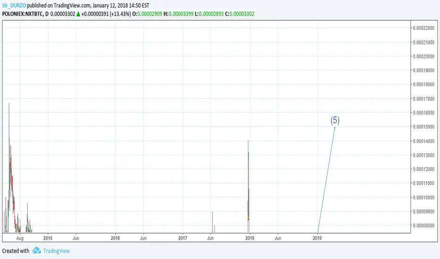Click price axis label 0.00011000
Viewport: 440px width, 259px height.
[x=424, y=183]
